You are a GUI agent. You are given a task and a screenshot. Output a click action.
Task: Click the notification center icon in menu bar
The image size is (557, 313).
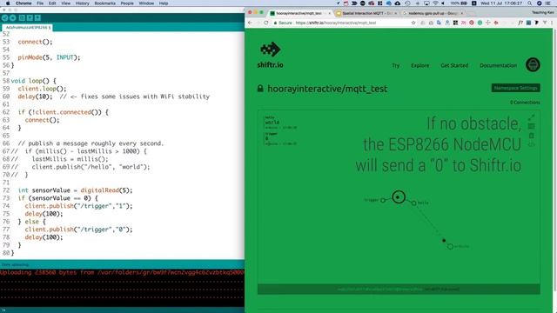pos(548,3)
